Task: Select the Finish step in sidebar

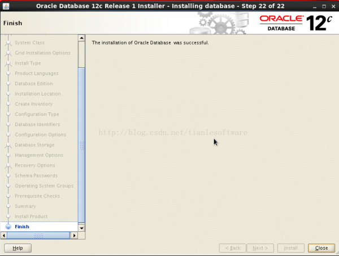Action: click(x=22, y=227)
